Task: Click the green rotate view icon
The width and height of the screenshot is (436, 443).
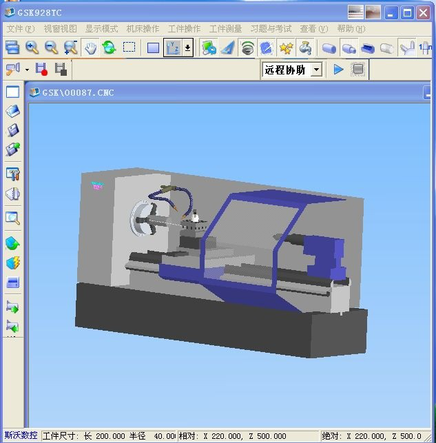Action: [x=109, y=48]
